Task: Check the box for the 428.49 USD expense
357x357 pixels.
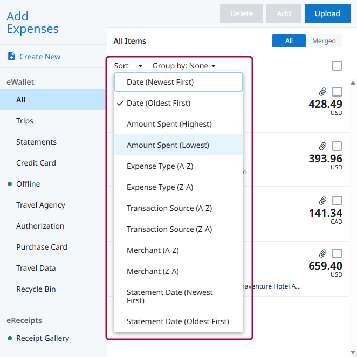Action: [337, 92]
